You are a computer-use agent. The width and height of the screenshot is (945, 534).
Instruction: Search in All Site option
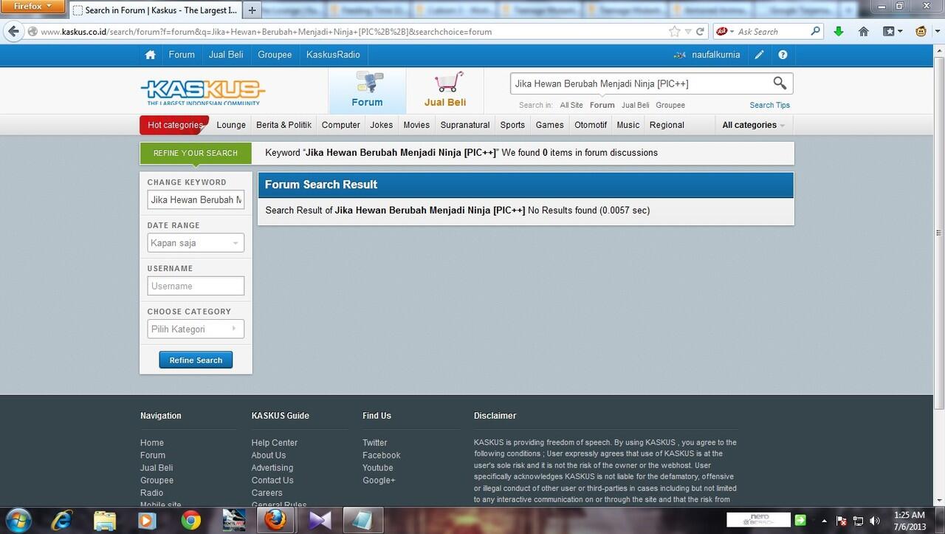[x=571, y=105]
